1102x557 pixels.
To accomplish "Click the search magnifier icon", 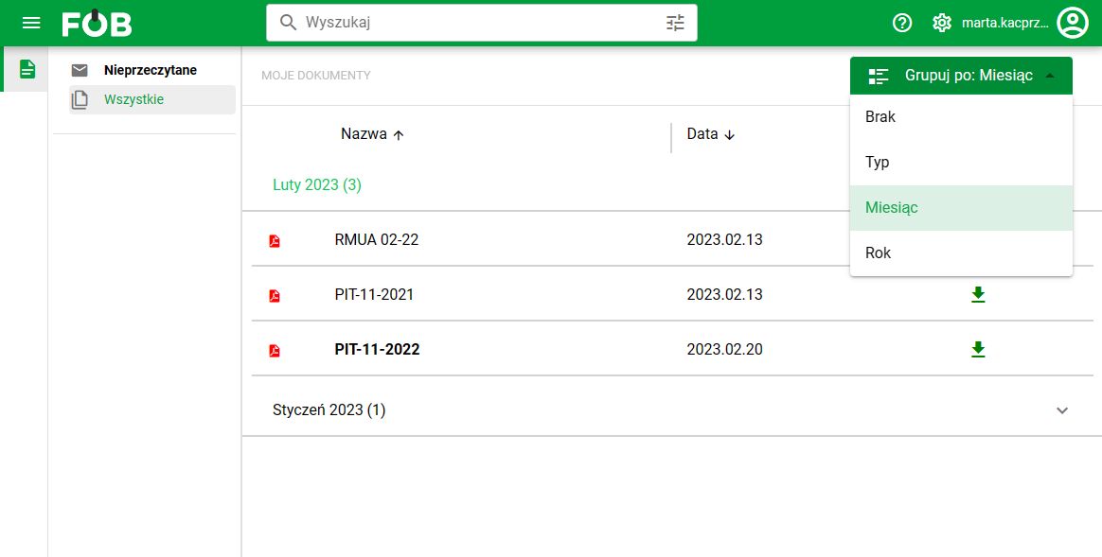I will (x=288, y=23).
